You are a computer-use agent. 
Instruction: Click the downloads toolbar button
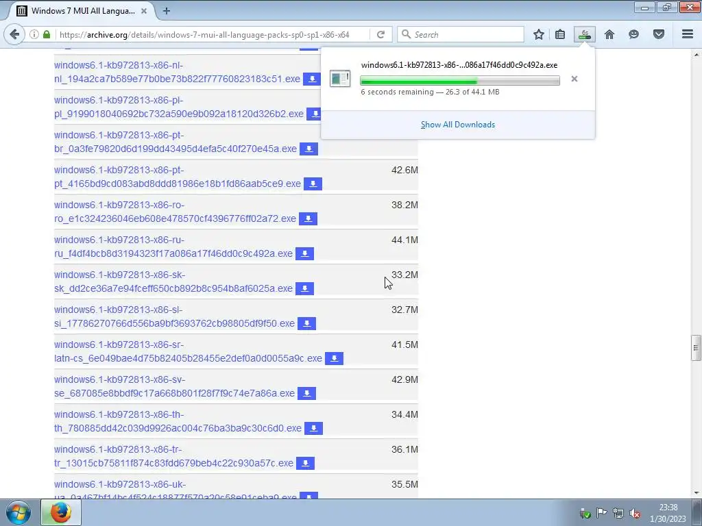point(585,34)
